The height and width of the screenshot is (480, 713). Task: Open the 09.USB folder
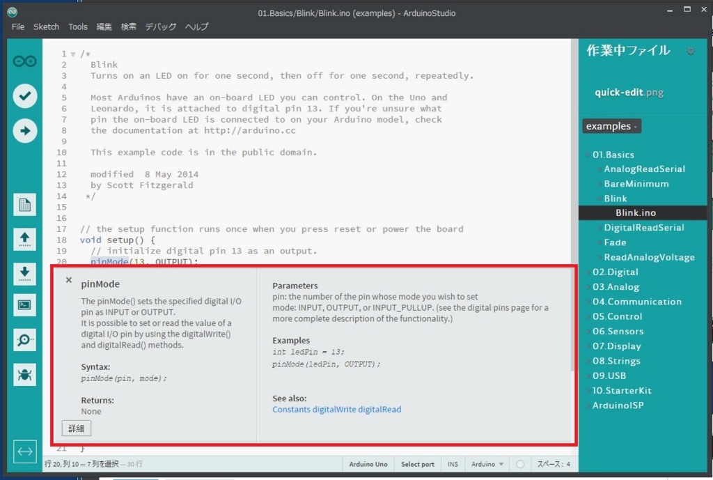pos(609,376)
